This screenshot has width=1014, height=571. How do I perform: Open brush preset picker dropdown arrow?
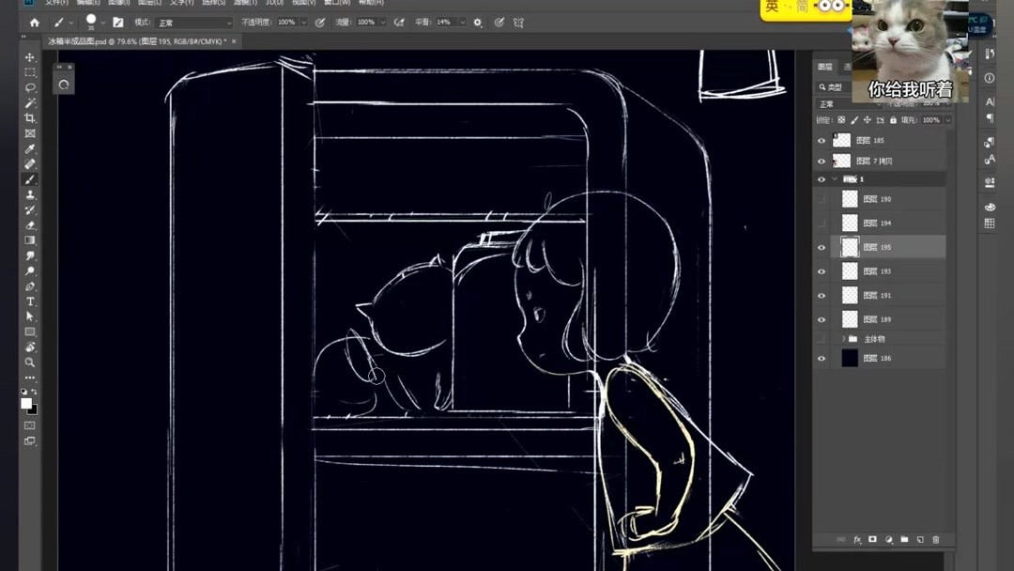[103, 23]
